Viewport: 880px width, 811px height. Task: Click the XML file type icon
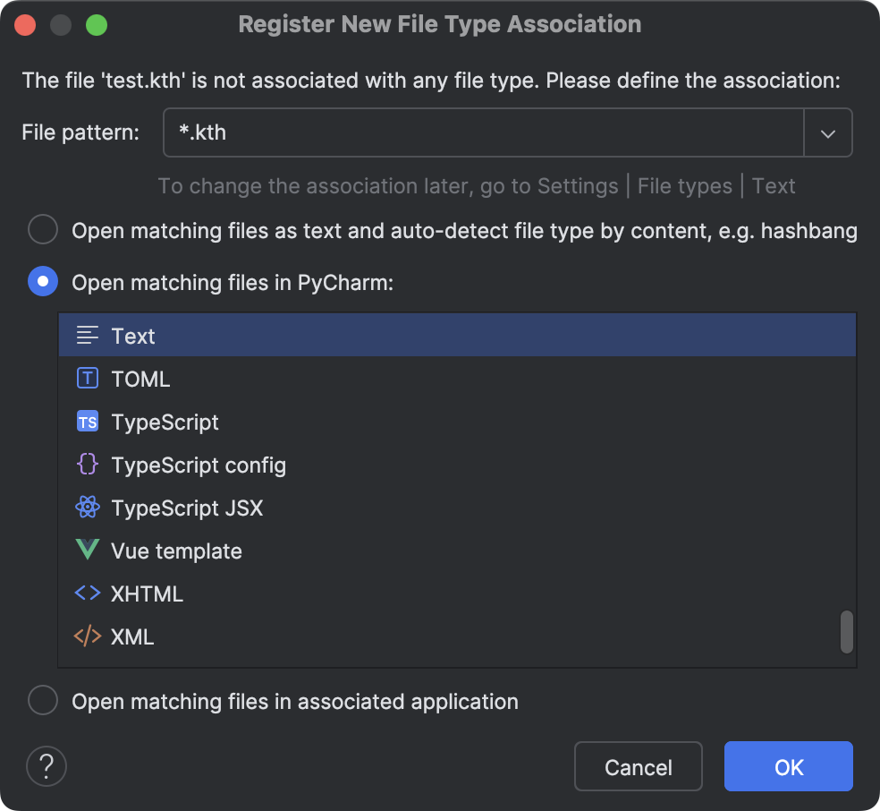pyautogui.click(x=87, y=636)
